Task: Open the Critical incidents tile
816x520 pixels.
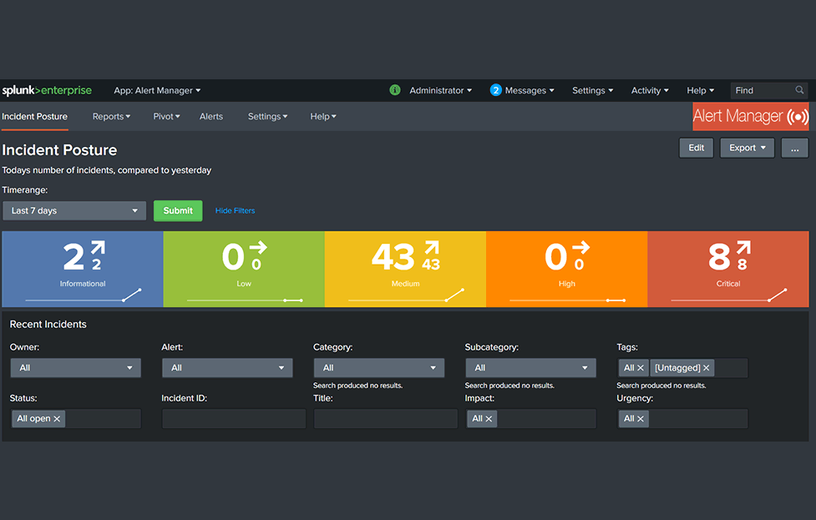Action: 728,270
